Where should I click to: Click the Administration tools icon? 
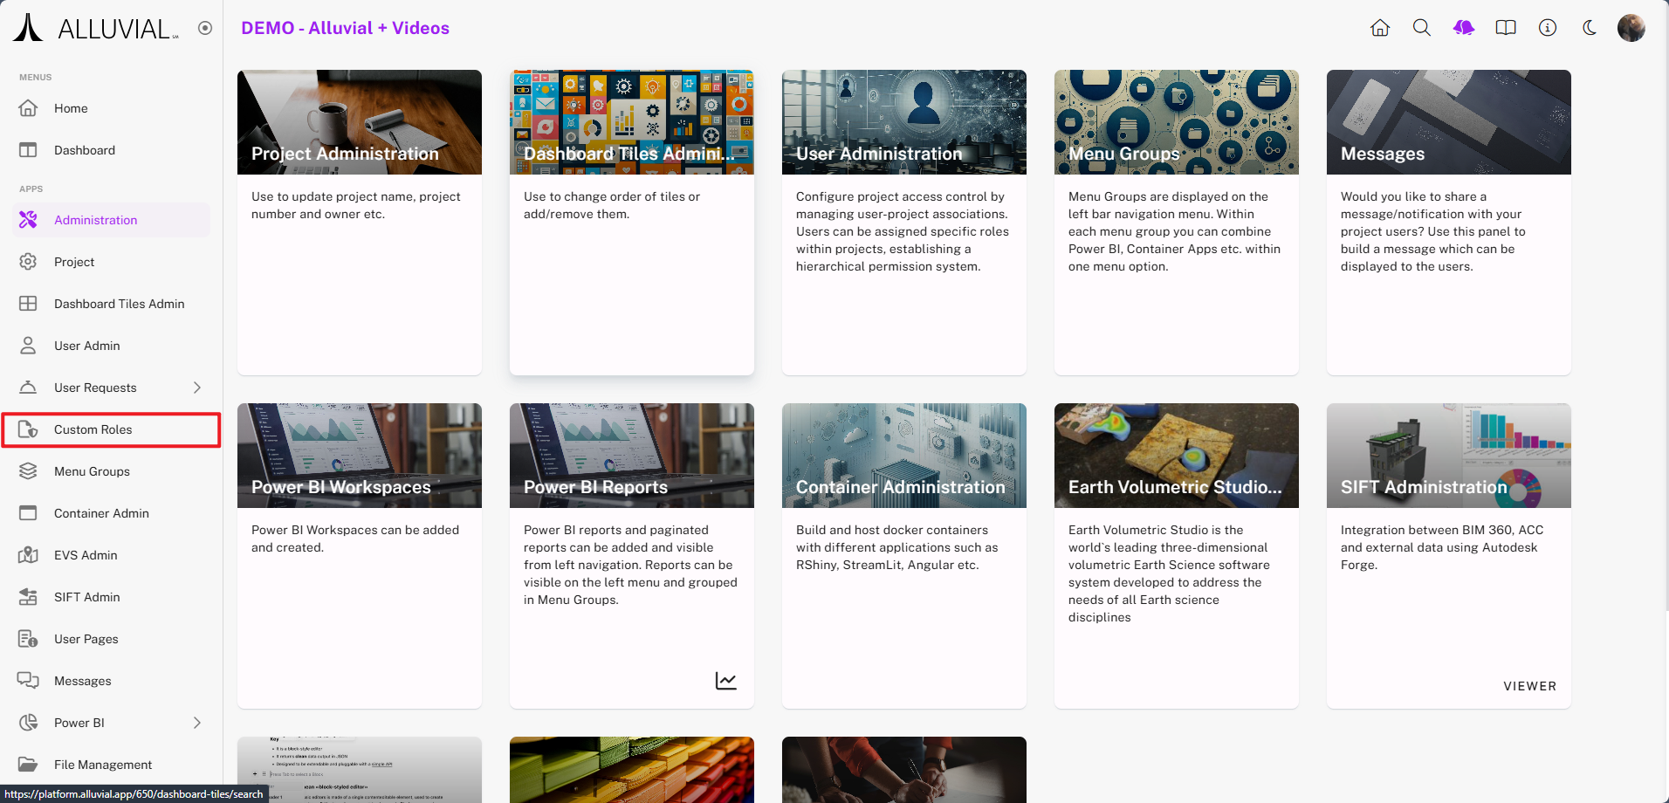(28, 220)
